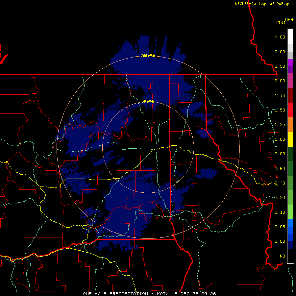Click the ND legend label
296x296 pixels.
[283, 256]
